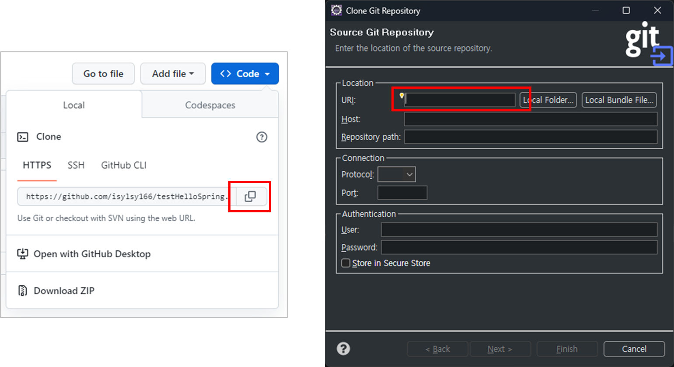Click the Cancel button in the dialog

(634, 349)
